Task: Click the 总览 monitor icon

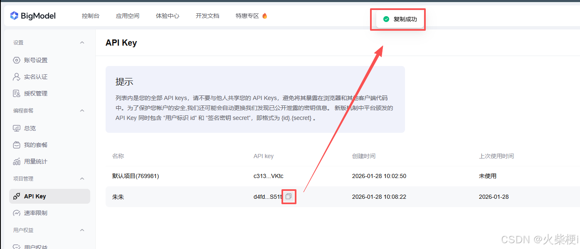Action: [x=17, y=128]
